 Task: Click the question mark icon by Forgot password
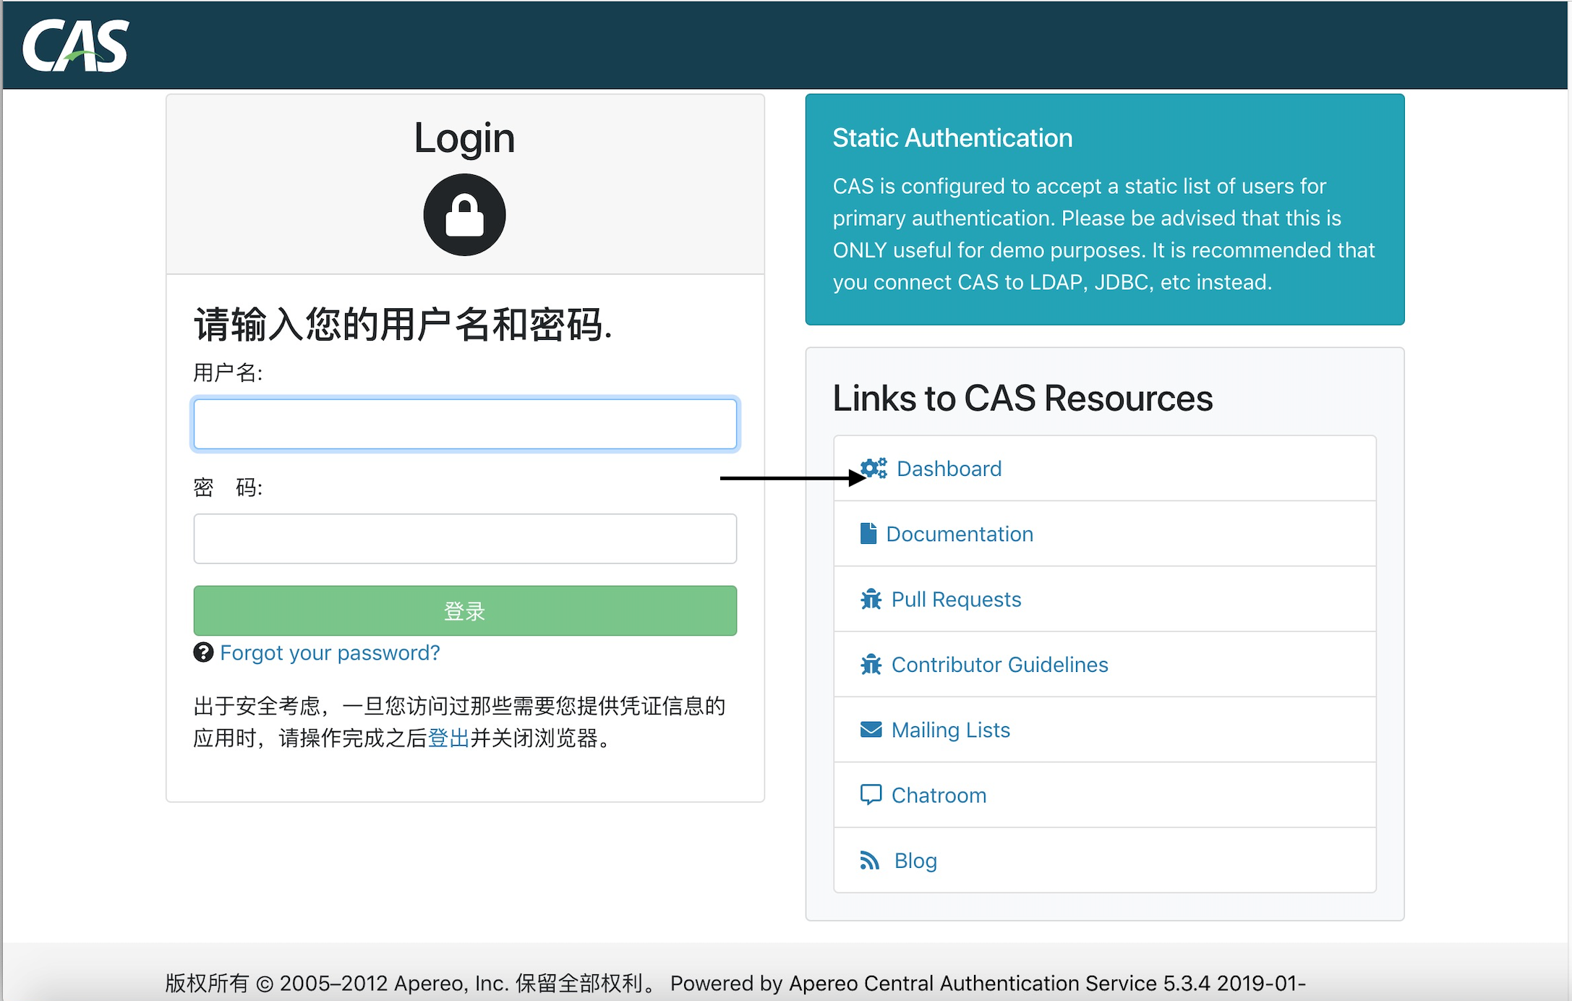click(x=203, y=652)
